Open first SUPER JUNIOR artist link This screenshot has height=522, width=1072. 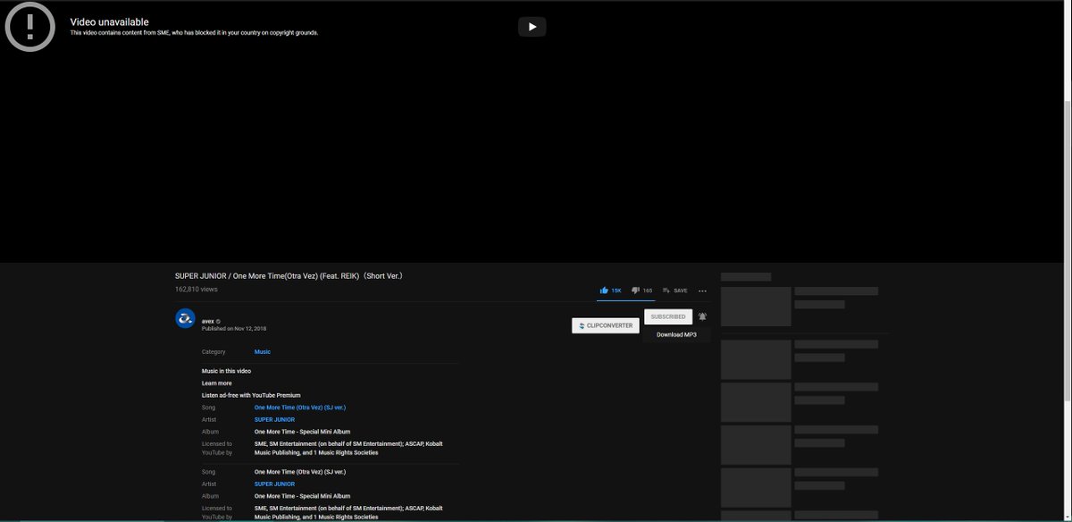pyautogui.click(x=274, y=419)
